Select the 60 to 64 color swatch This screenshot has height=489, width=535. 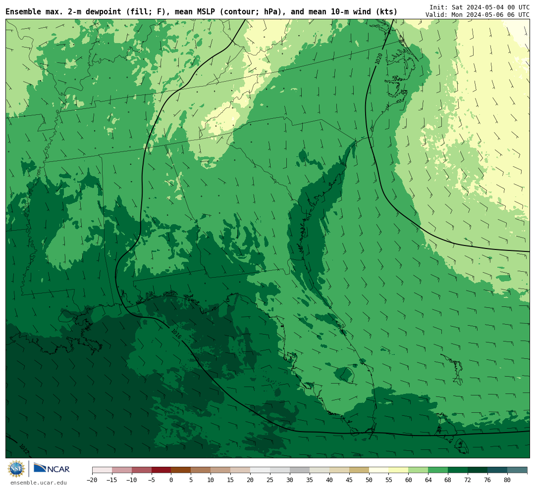click(x=419, y=470)
